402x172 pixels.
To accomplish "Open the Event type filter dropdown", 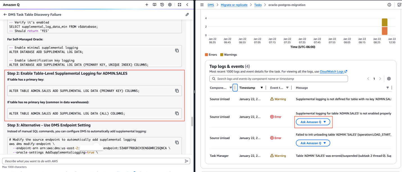I will click(x=287, y=87).
